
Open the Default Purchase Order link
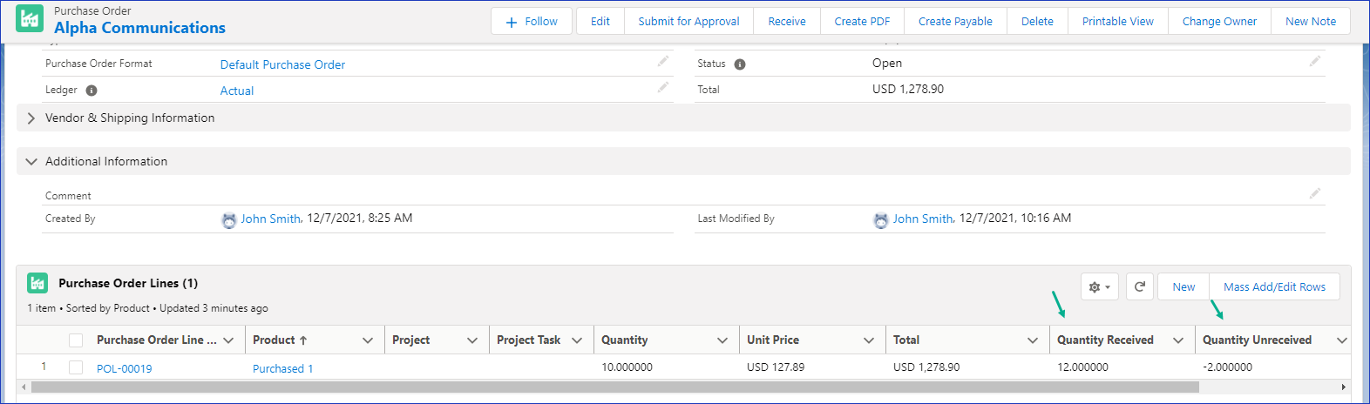coord(282,64)
